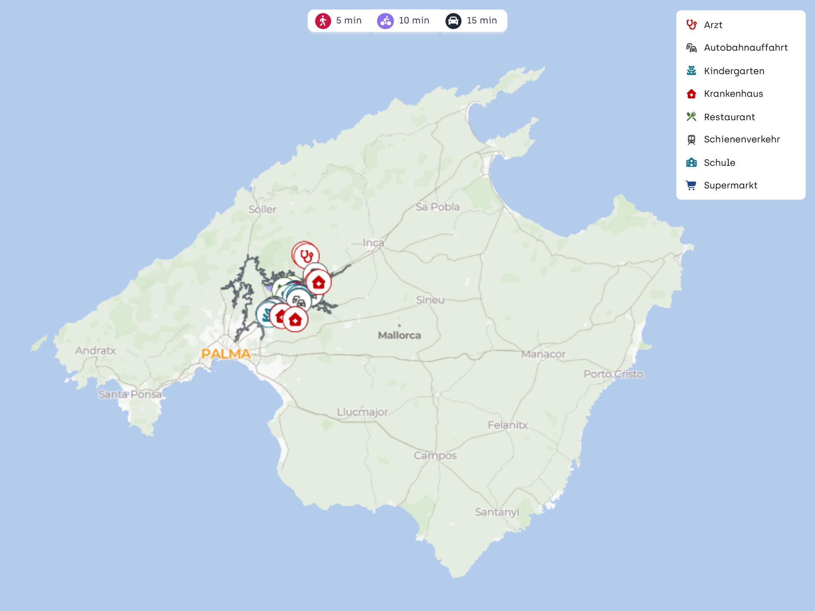
Task: Click the Manacor town label on map
Action: tap(543, 354)
